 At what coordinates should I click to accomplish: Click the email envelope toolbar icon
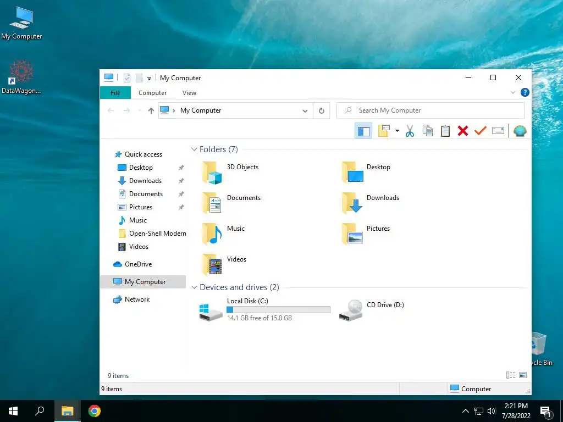(x=498, y=131)
